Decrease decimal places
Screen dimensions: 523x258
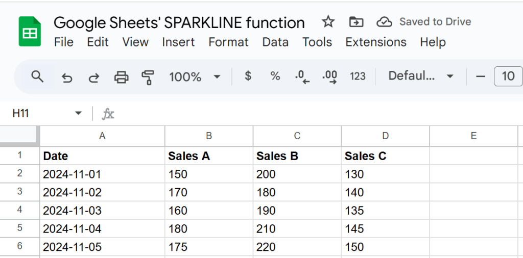302,77
